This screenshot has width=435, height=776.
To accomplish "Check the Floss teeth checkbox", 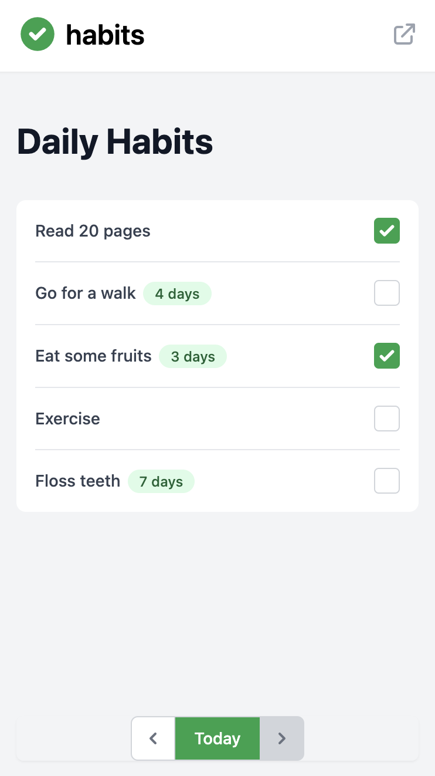I will tap(386, 481).
